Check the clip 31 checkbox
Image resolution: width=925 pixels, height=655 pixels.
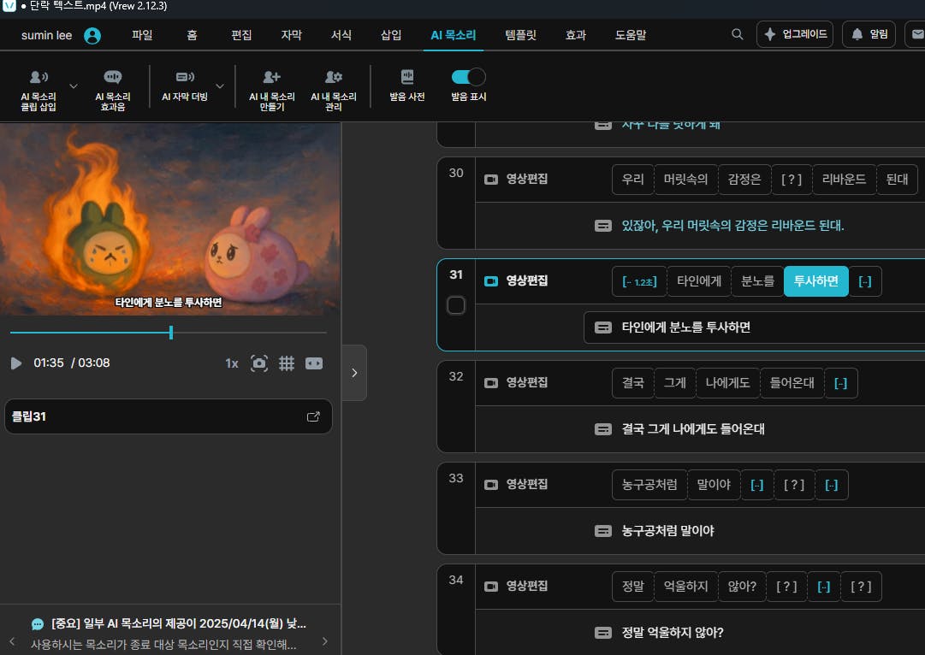[x=456, y=305]
